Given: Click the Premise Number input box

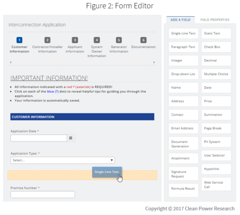Looking at the screenshot, I should tap(42, 195).
